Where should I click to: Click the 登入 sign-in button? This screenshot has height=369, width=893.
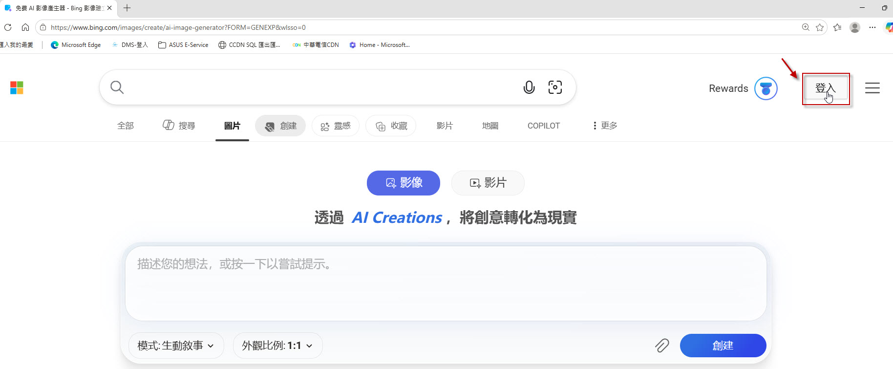[826, 88]
